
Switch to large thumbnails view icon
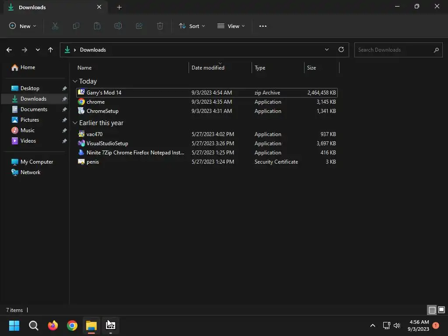441,310
